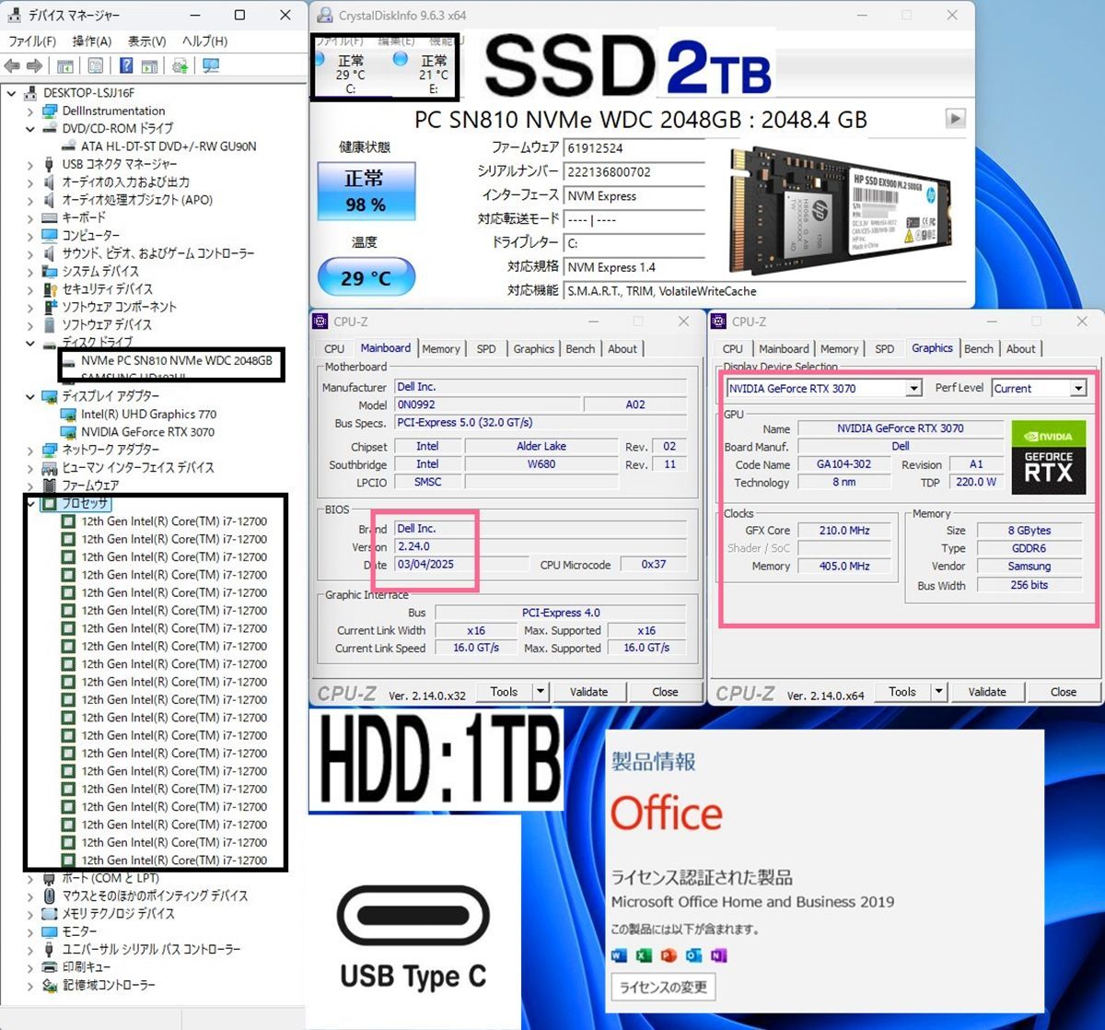Expand the DellInstrumentation node
1105x1030 pixels.
click(29, 111)
